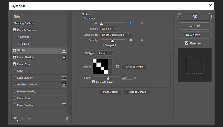
Task: Toggle the Preview checkbox
Action: (x=187, y=43)
